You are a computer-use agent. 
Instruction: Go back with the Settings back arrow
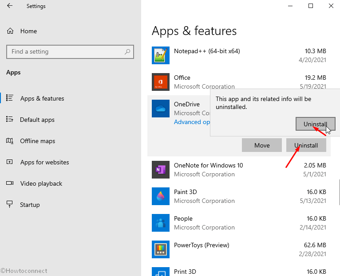(10, 6)
